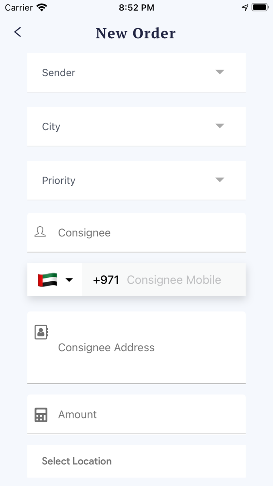
Task: Click the calculator icon beside Amount
Action: tap(41, 415)
